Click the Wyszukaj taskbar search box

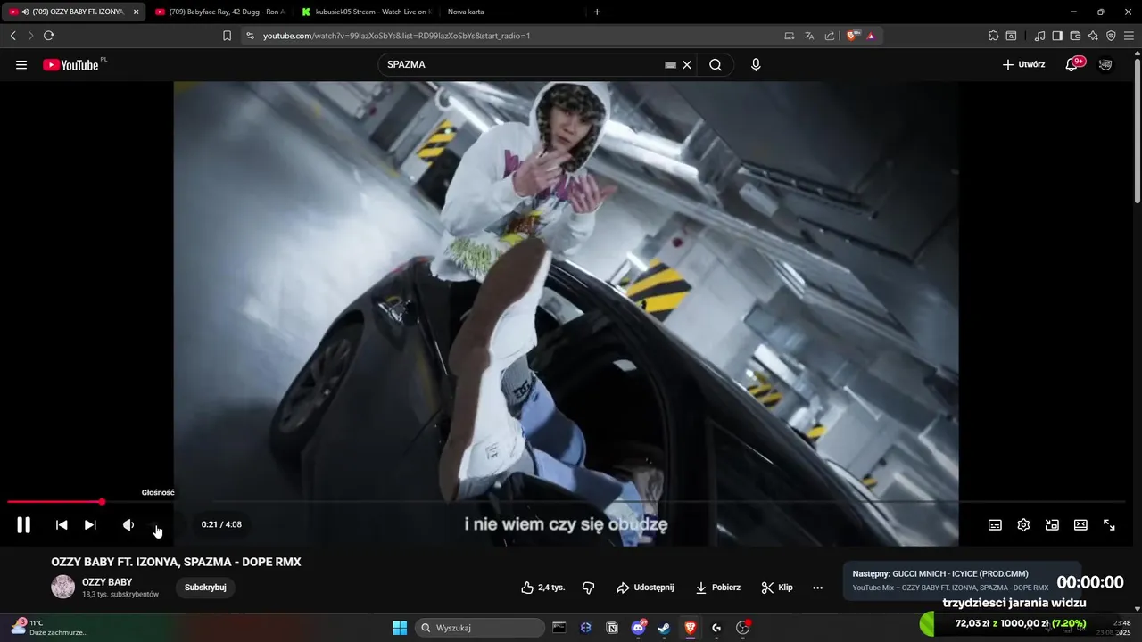(482, 628)
